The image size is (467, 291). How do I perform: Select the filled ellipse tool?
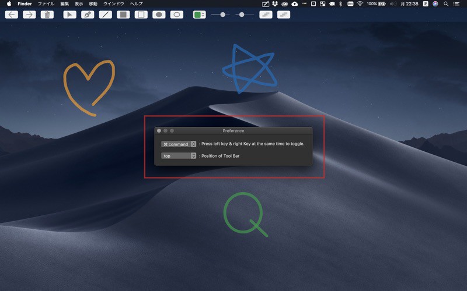click(x=159, y=15)
